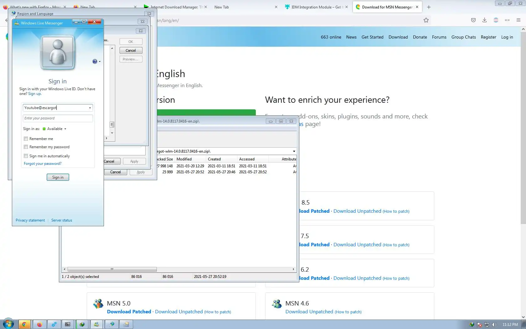
Task: Open the keyboard settings taskbar button
Action: (x=126, y=324)
